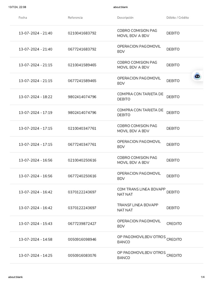
Task: Select the date 13-07-2024 - 15:43
Action: click(x=35, y=224)
